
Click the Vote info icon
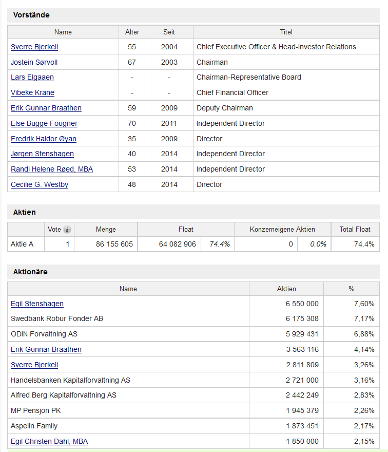(67, 230)
